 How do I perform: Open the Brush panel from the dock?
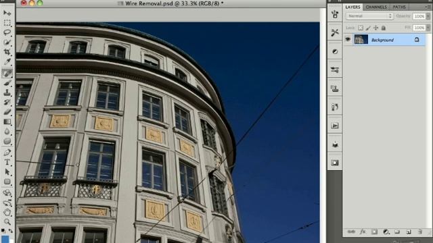335,14
